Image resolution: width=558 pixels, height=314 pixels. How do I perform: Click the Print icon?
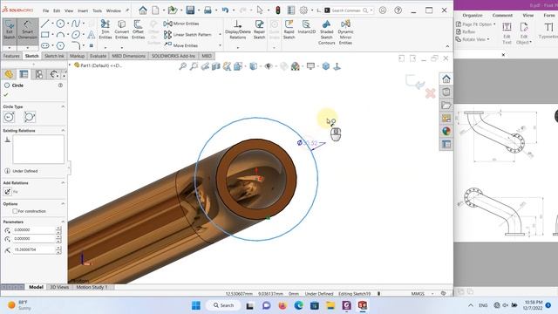click(208, 10)
